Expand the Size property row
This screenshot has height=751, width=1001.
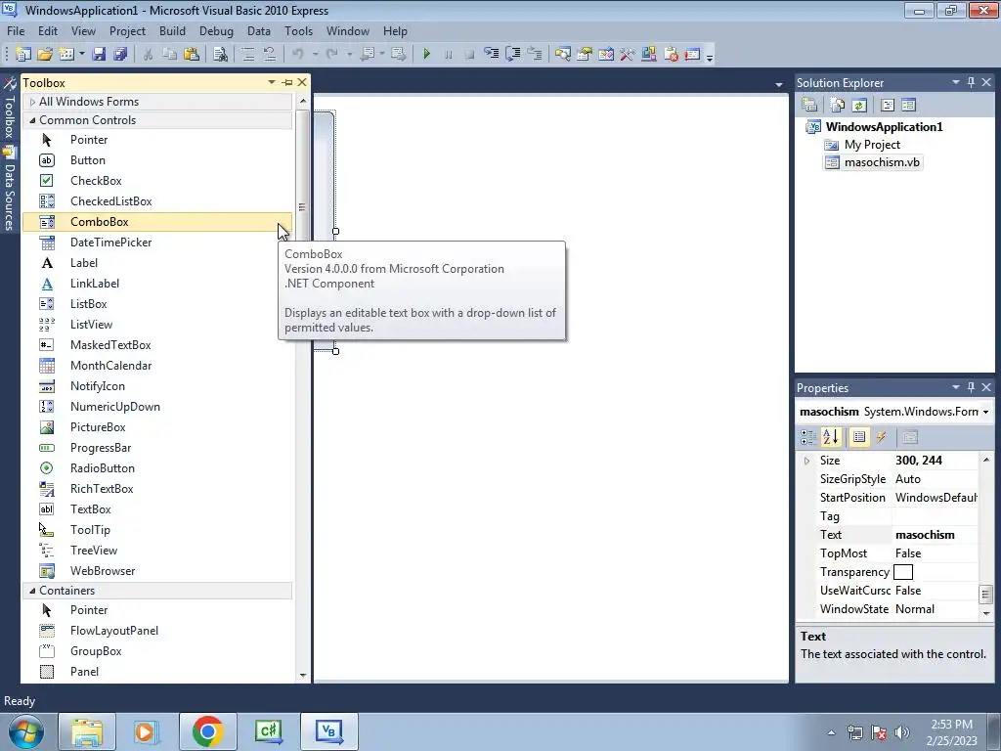[806, 461]
